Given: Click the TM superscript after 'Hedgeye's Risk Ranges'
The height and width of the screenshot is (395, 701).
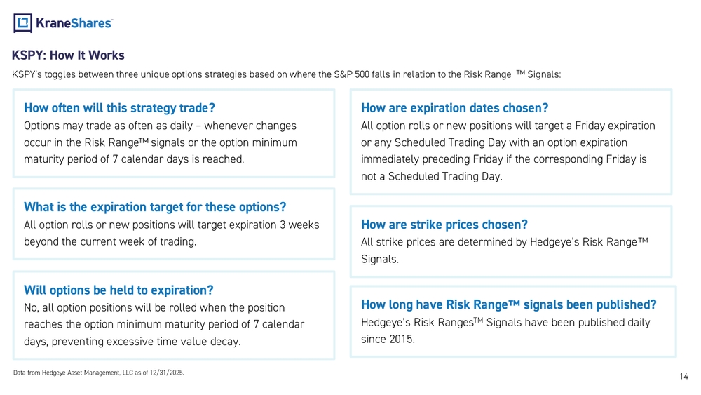Looking at the screenshot, I should pos(478,321).
